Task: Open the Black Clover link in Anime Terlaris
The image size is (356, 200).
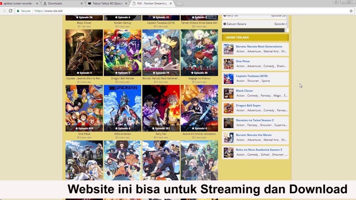Action: (x=244, y=91)
